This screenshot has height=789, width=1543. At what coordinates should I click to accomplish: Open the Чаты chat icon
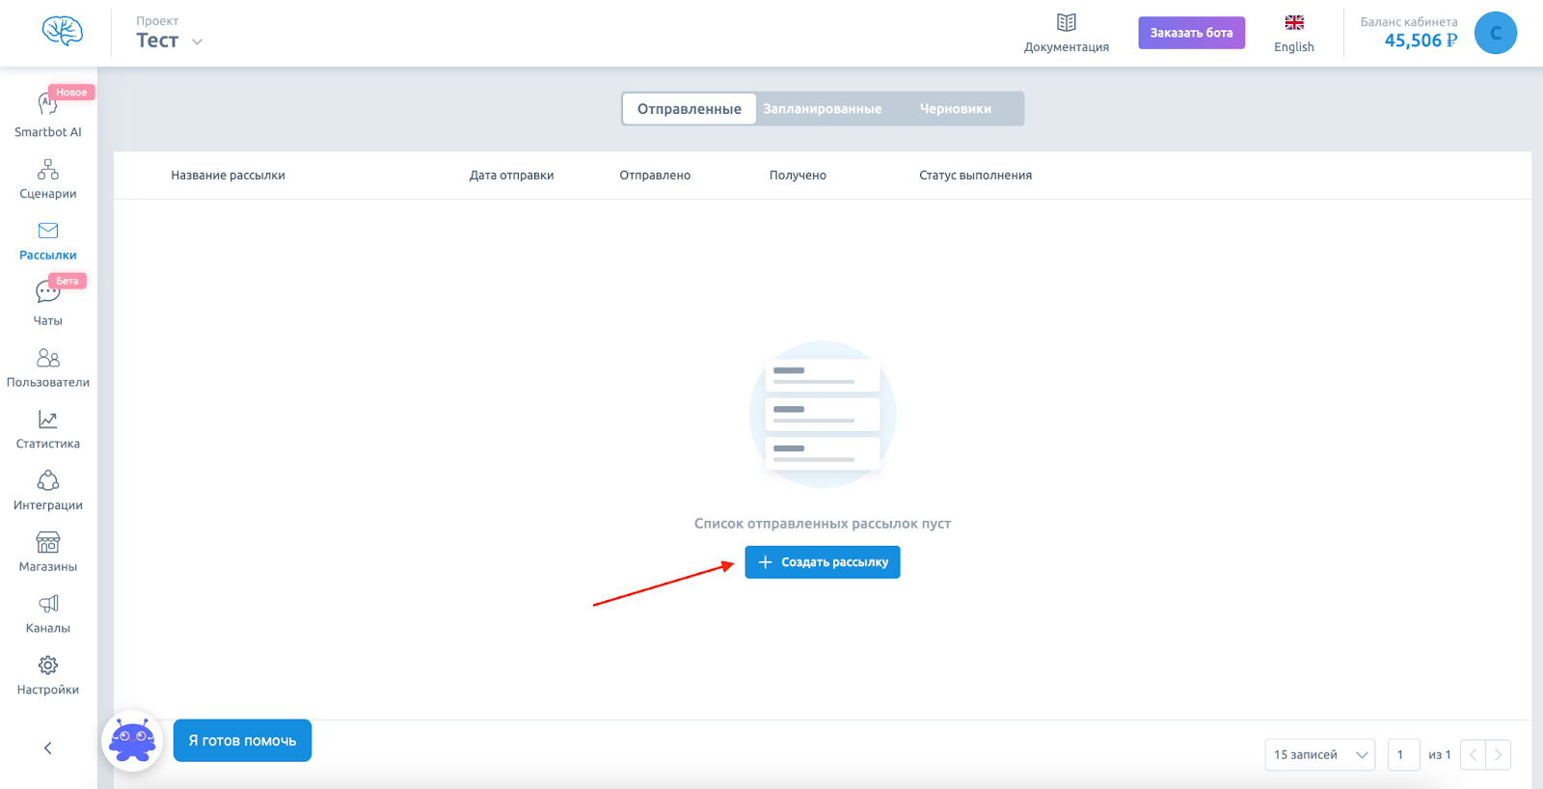click(47, 291)
